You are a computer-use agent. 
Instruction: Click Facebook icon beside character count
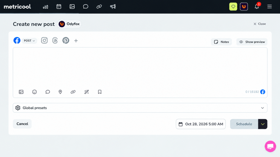point(263,92)
